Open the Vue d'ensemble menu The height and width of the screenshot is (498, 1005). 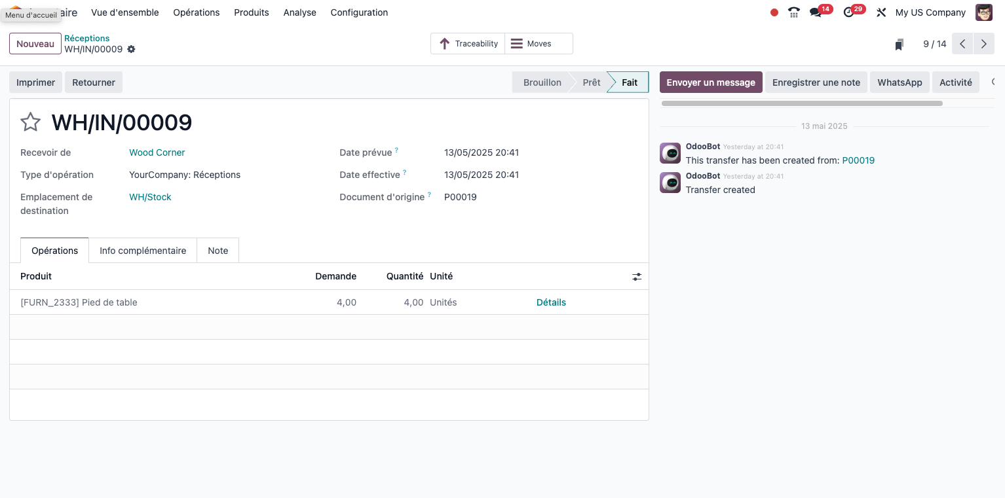point(125,12)
